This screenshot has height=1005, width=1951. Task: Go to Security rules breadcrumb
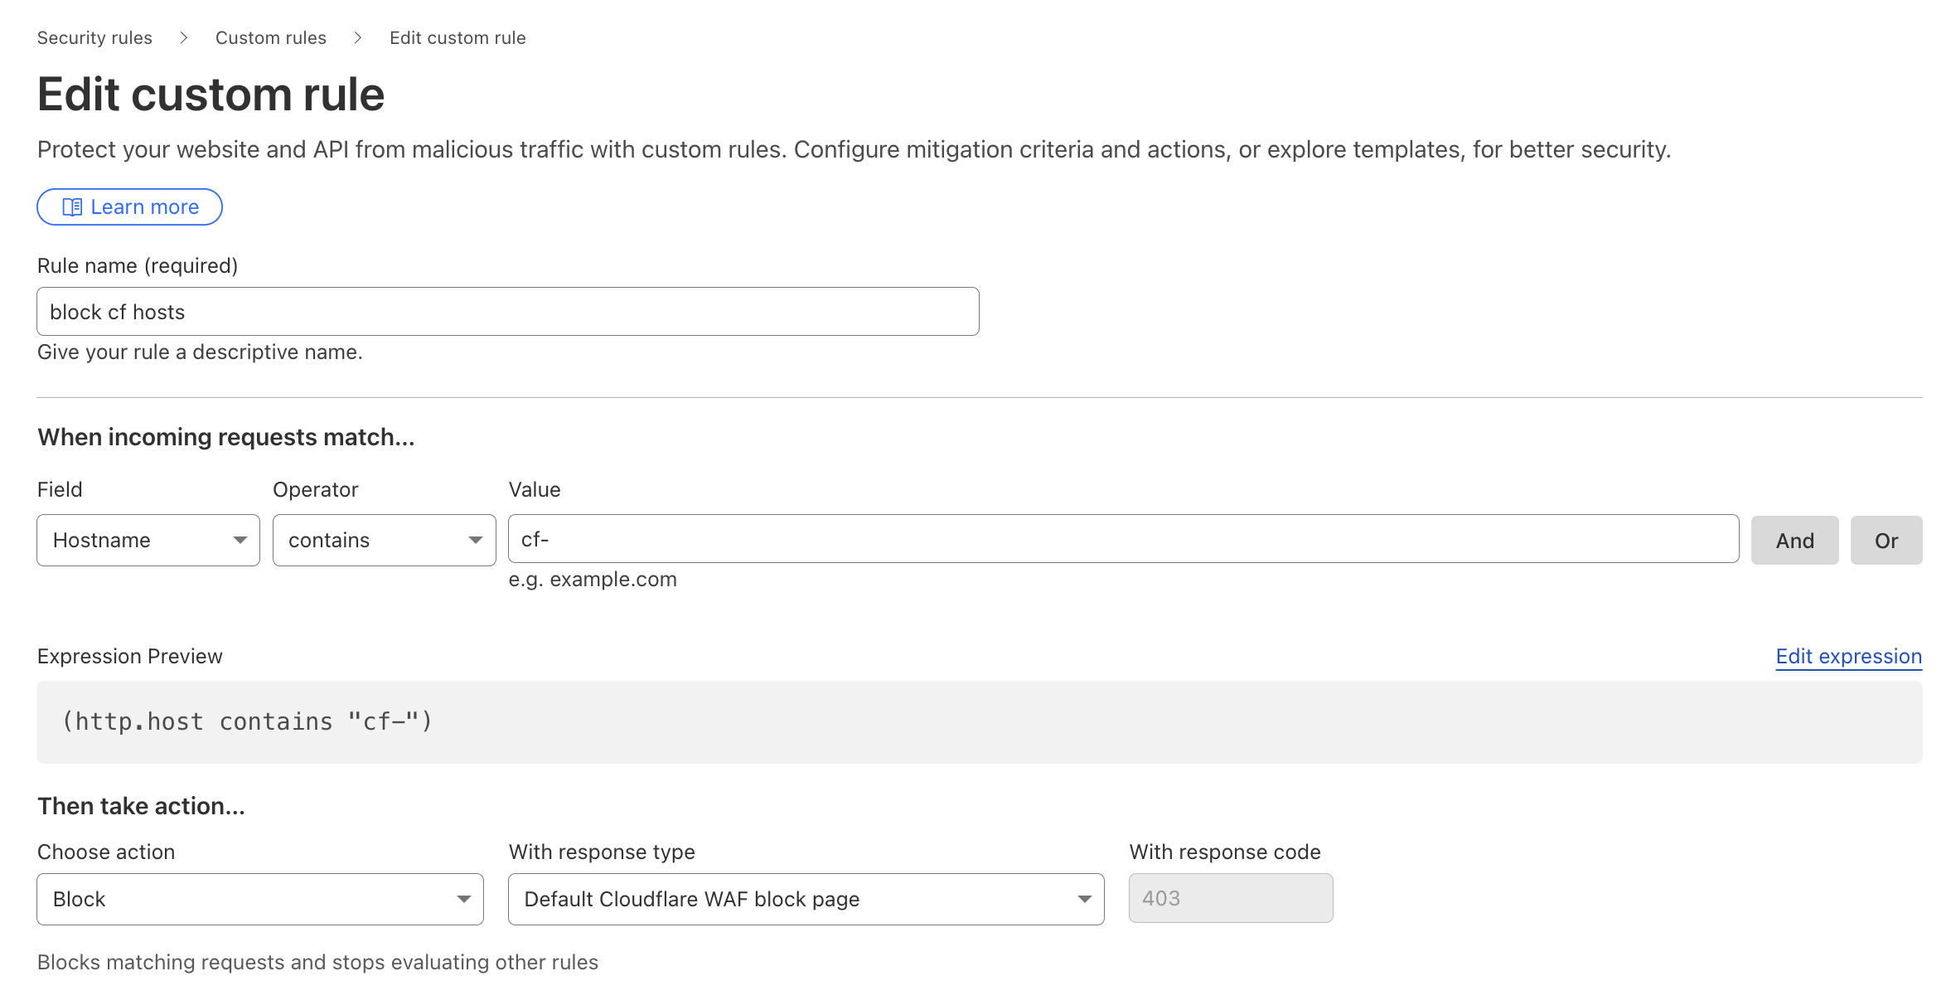click(x=94, y=38)
